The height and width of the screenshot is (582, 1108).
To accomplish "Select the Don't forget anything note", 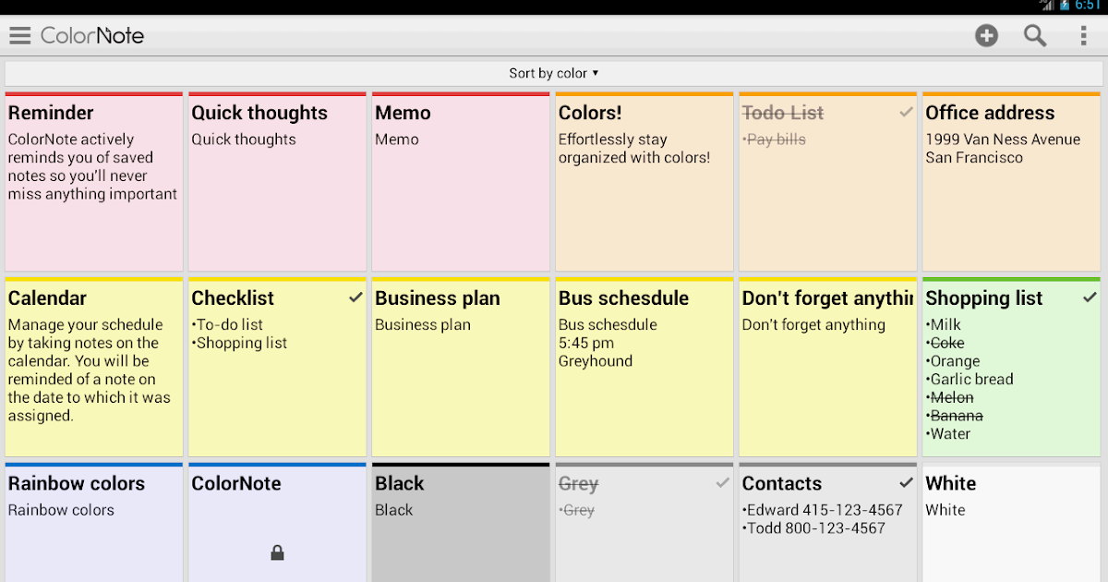I will (826, 365).
